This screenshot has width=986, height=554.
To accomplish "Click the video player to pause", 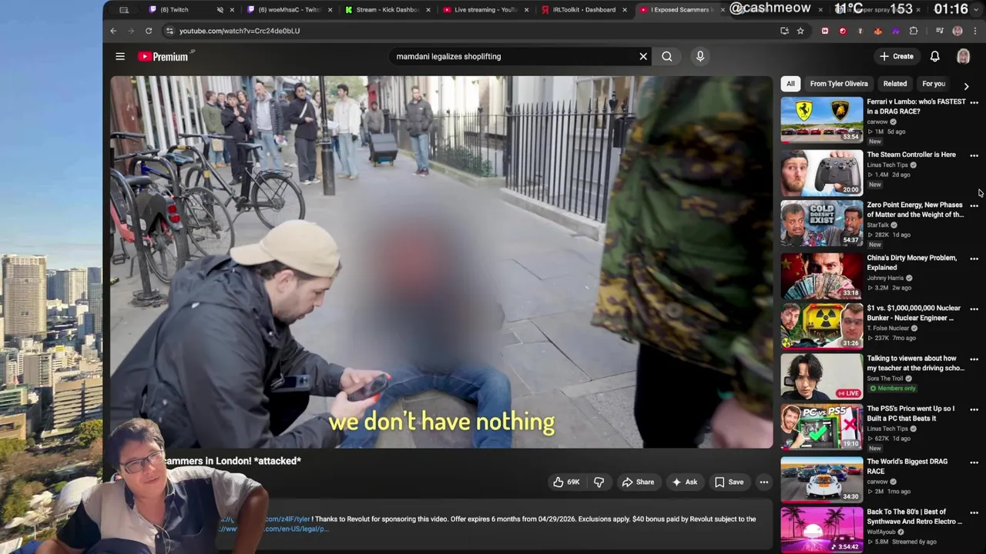I will pyautogui.click(x=441, y=262).
